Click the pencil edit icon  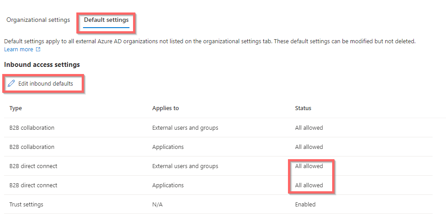click(x=11, y=83)
